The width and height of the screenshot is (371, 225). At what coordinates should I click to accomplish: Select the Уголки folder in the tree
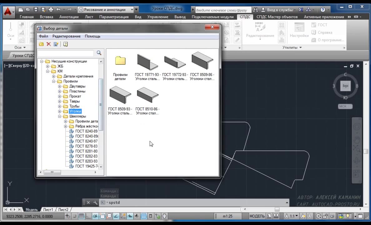tap(75, 111)
